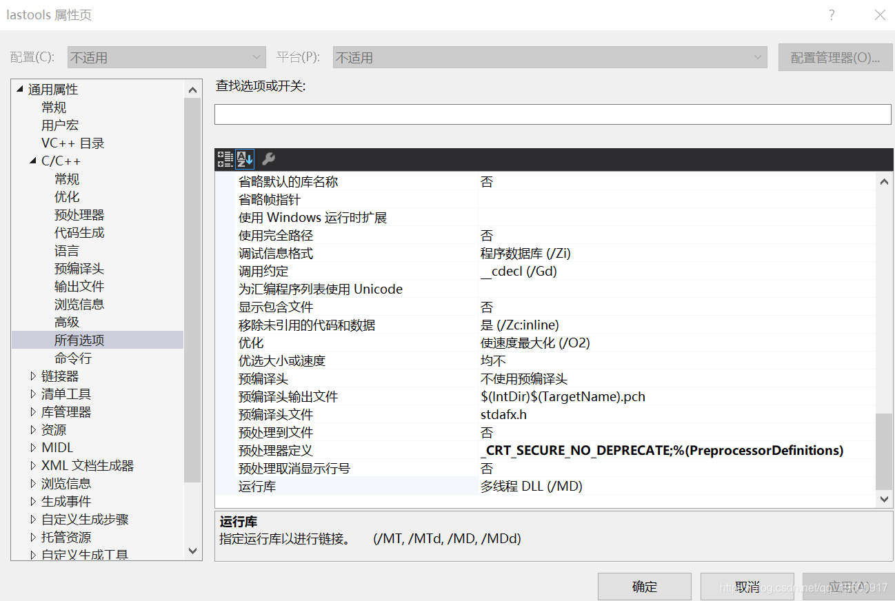This screenshot has width=895, height=601.
Task: Click the stdafx.h value
Action: click(503, 414)
